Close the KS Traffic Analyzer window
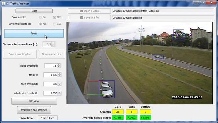 point(211,3)
